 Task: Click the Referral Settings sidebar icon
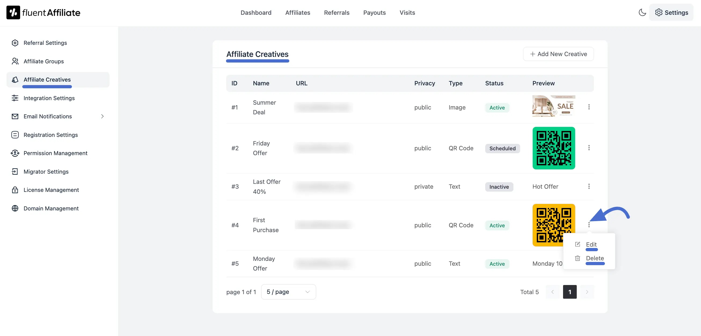15,43
